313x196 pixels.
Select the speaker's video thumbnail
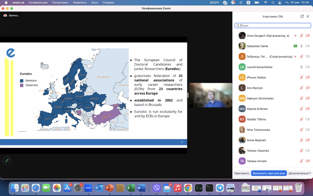[x=210, y=95]
